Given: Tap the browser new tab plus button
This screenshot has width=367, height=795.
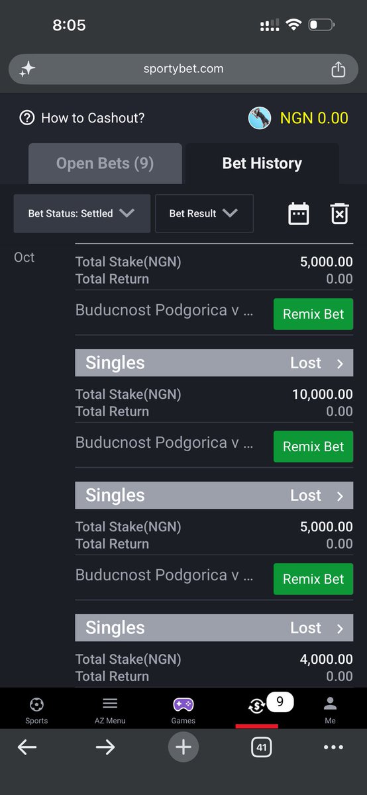Looking at the screenshot, I should click(x=183, y=748).
